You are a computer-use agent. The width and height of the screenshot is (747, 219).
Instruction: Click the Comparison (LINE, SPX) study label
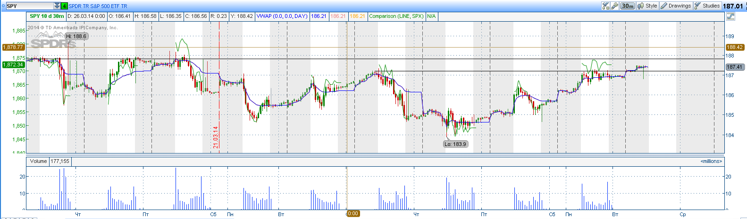(396, 16)
